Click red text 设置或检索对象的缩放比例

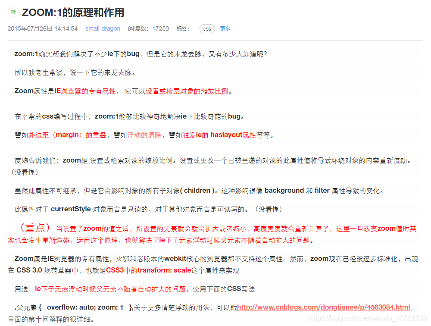click(187, 91)
